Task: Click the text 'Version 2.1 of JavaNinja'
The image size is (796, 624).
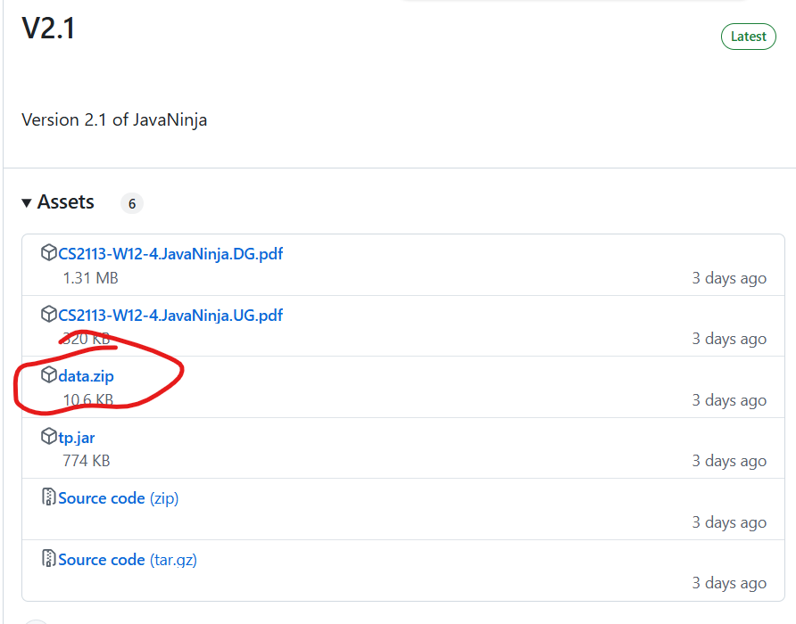Action: point(114,119)
